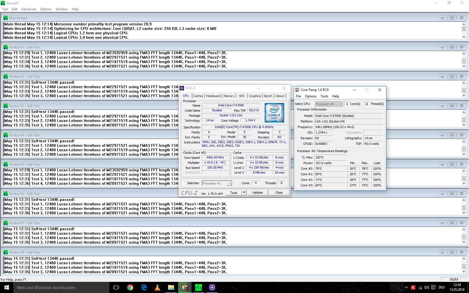Open the Window menu in Prime95
Screen dimensions: 469x293
coord(62,9)
